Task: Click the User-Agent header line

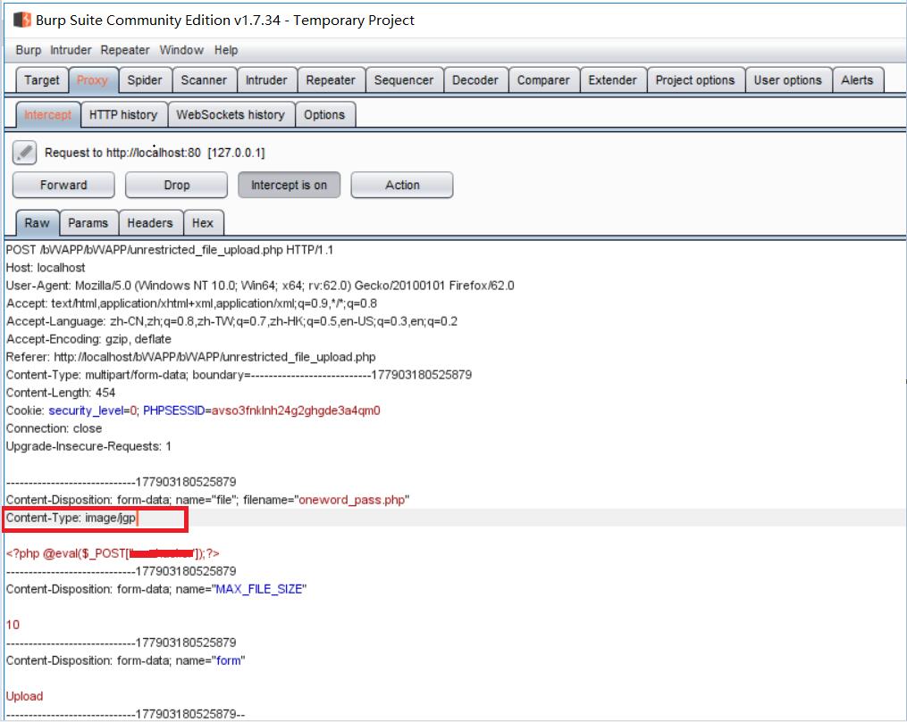Action: (x=260, y=286)
